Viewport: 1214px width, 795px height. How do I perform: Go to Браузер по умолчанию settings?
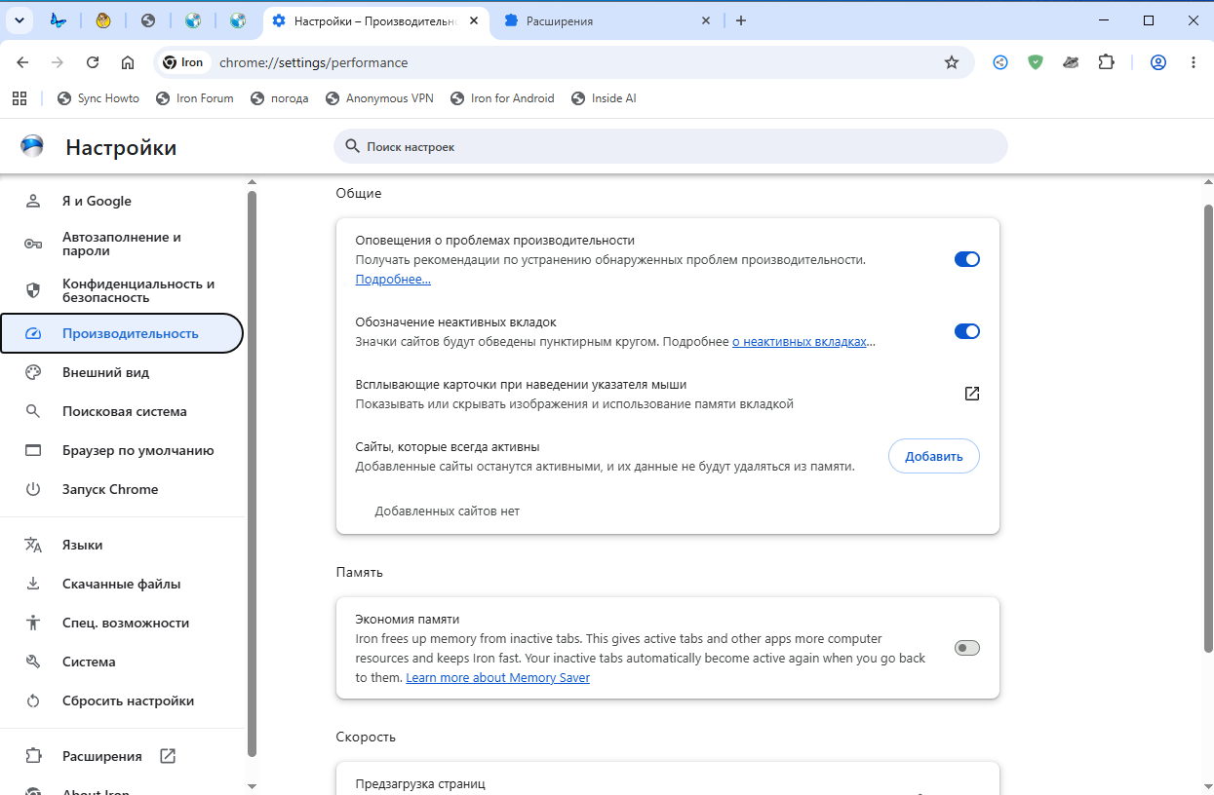point(122,450)
